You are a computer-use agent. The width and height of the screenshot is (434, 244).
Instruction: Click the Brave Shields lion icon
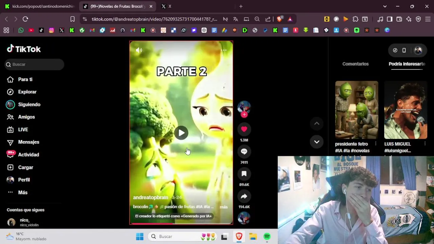point(279,19)
